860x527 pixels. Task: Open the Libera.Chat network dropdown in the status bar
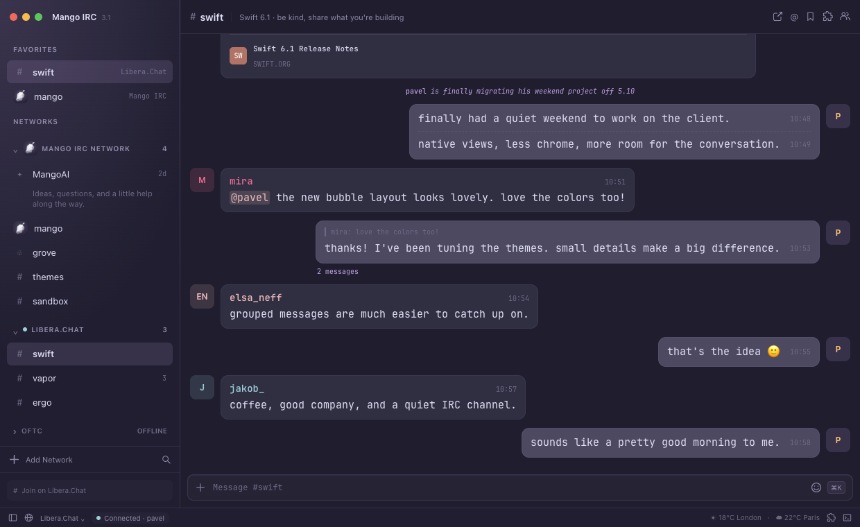coord(62,518)
